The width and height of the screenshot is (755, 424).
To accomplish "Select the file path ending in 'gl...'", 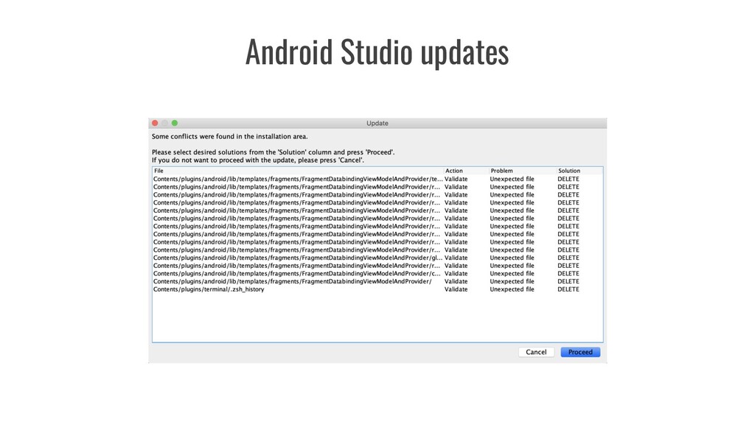I will coord(298,258).
